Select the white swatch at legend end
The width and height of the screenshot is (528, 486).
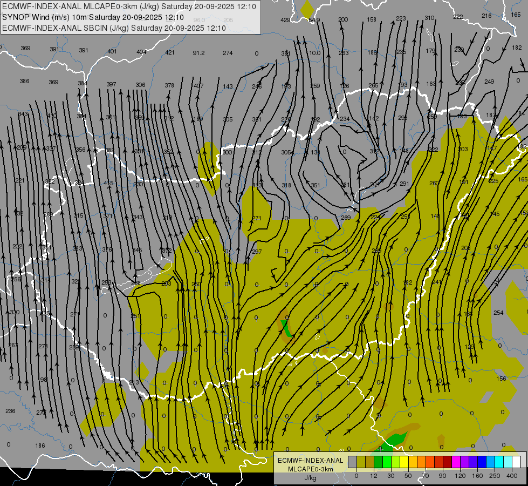click(x=517, y=462)
